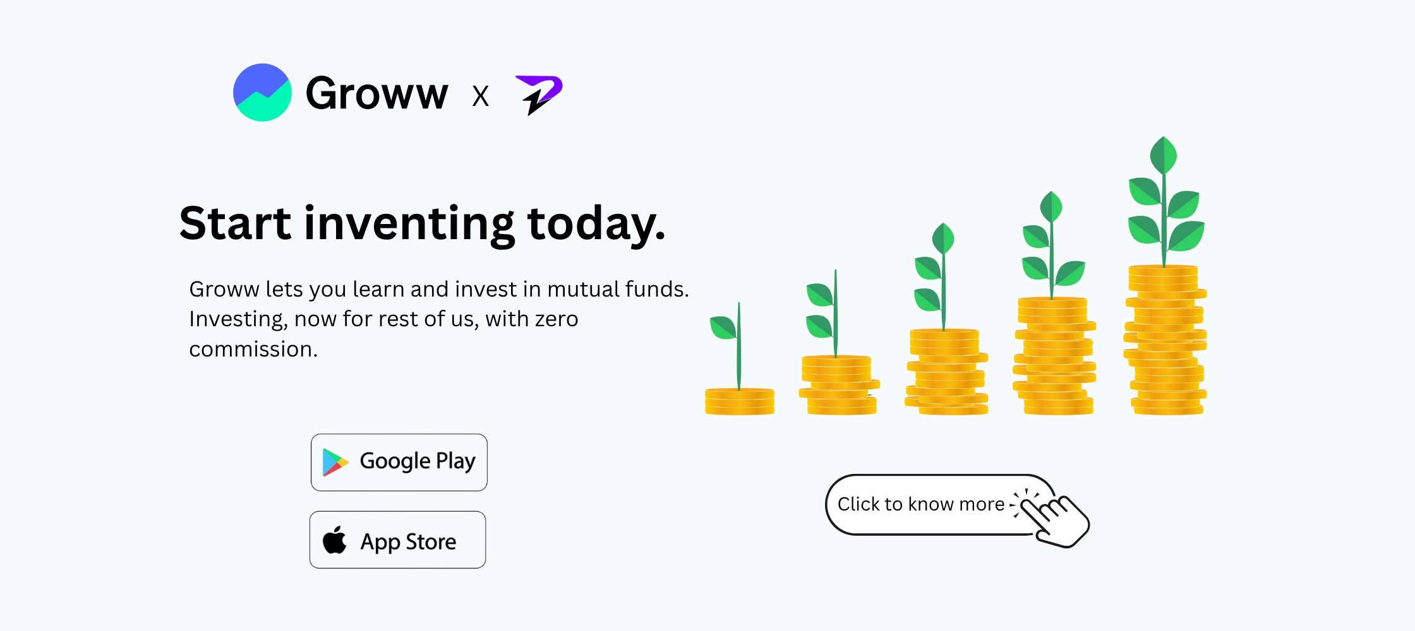Viewport: 1415px width, 631px height.
Task: Click the Google Play triangle icon
Action: tap(335, 462)
